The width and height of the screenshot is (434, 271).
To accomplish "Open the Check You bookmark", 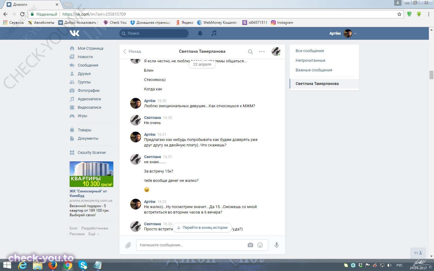I will click(115, 23).
